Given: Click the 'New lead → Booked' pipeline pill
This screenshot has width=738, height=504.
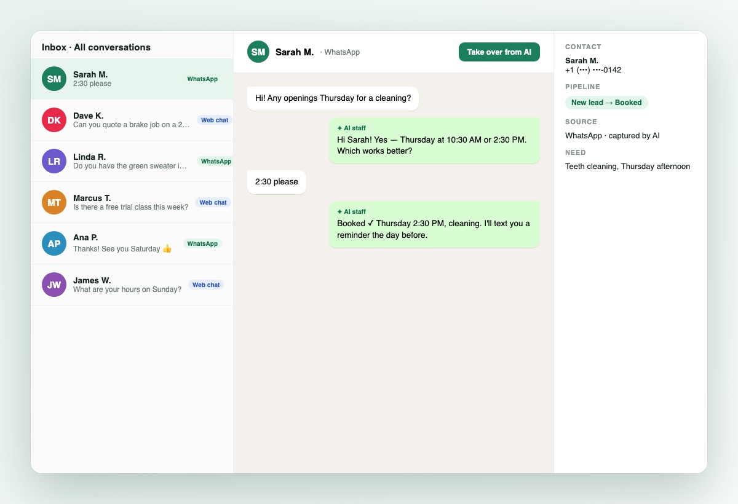Looking at the screenshot, I should pos(606,103).
